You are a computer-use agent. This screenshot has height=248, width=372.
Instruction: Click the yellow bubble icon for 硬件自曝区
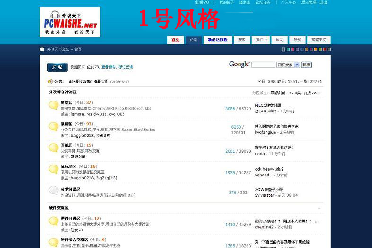pyautogui.click(x=53, y=221)
